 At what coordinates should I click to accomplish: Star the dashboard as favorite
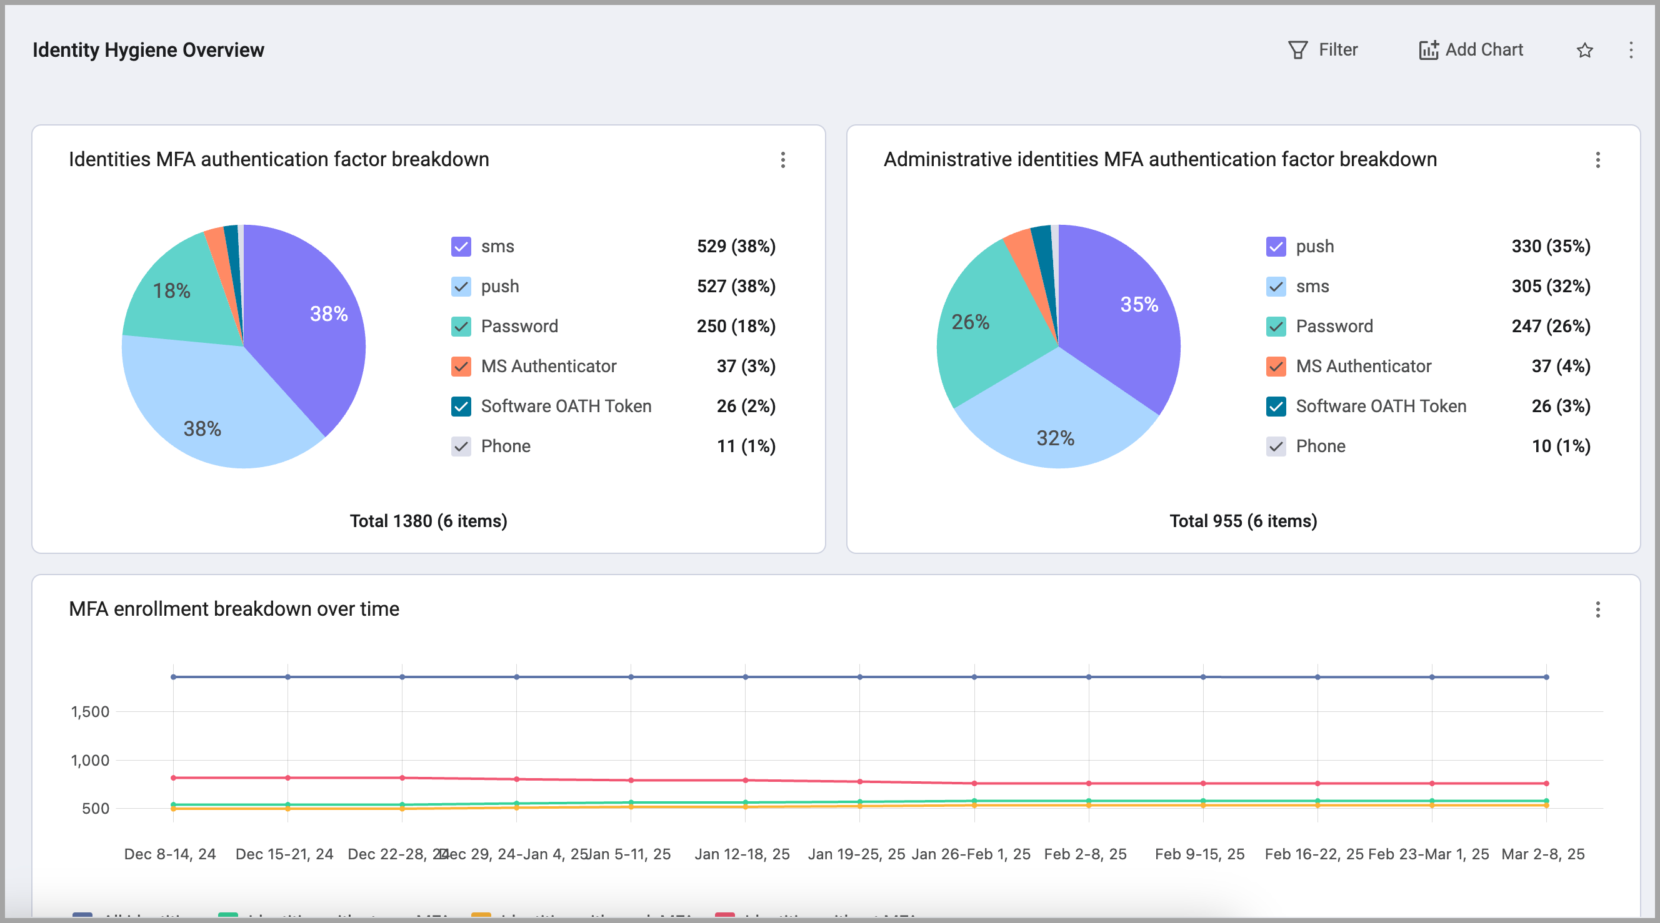[x=1584, y=49]
